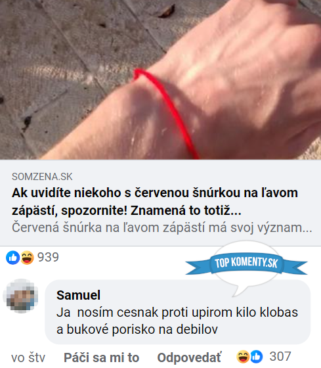This screenshot has width=321, height=368.
Task: Click the laughing emoji reaction on post
Action: (27, 258)
